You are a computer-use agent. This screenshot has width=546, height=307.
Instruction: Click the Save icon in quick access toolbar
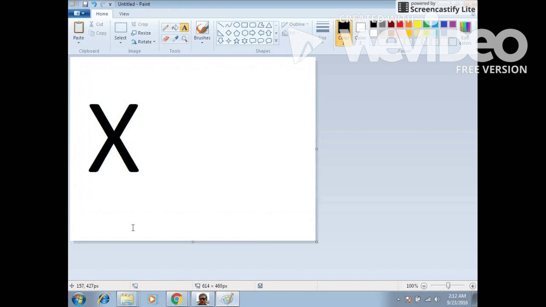click(85, 4)
